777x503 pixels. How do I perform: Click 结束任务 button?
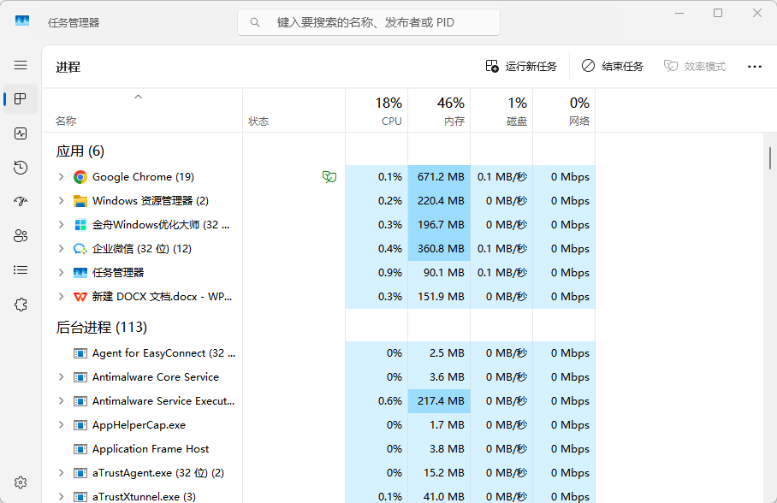(613, 67)
